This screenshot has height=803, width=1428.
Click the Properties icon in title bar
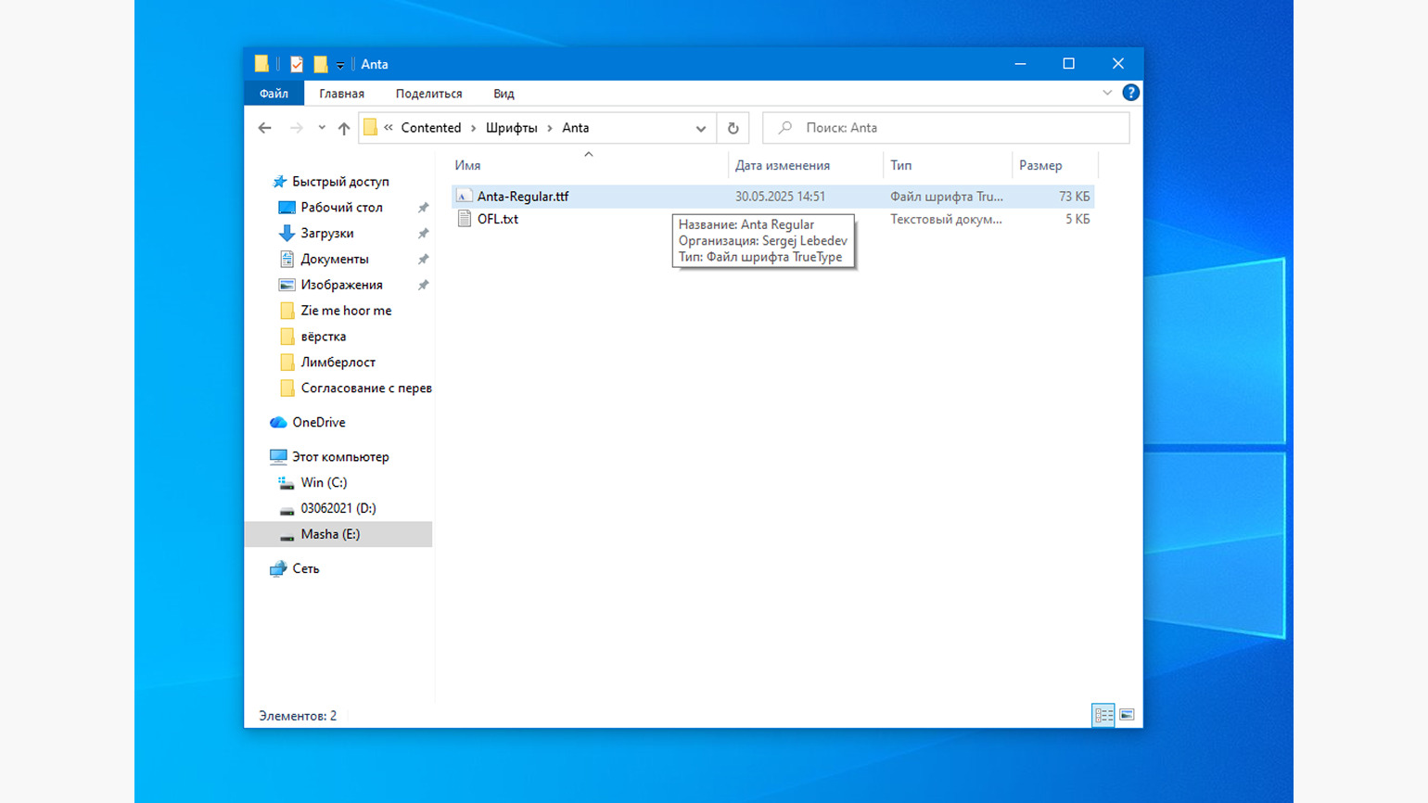(297, 64)
